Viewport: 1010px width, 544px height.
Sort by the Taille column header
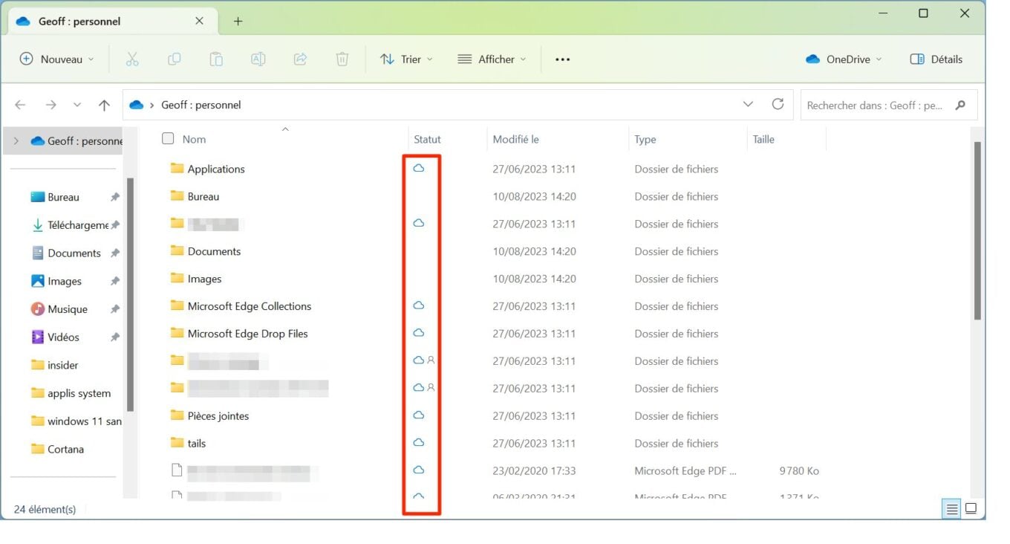(x=763, y=139)
